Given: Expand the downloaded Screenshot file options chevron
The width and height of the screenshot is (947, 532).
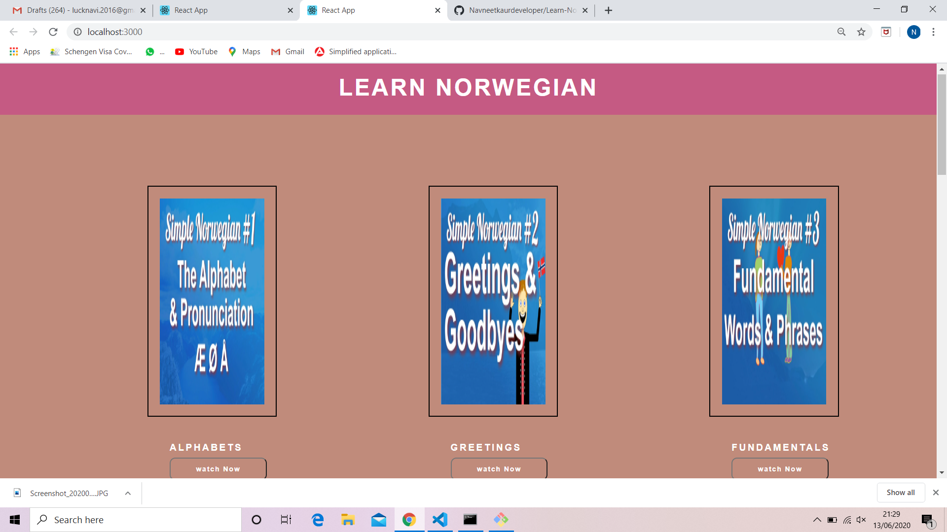Looking at the screenshot, I should point(127,493).
